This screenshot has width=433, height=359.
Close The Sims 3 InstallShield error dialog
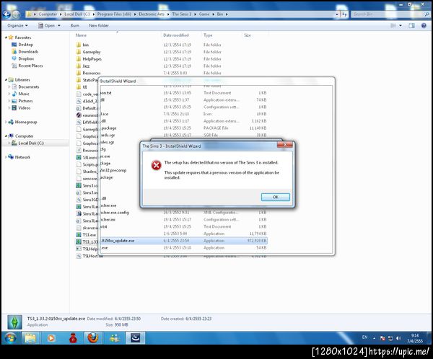click(285, 145)
